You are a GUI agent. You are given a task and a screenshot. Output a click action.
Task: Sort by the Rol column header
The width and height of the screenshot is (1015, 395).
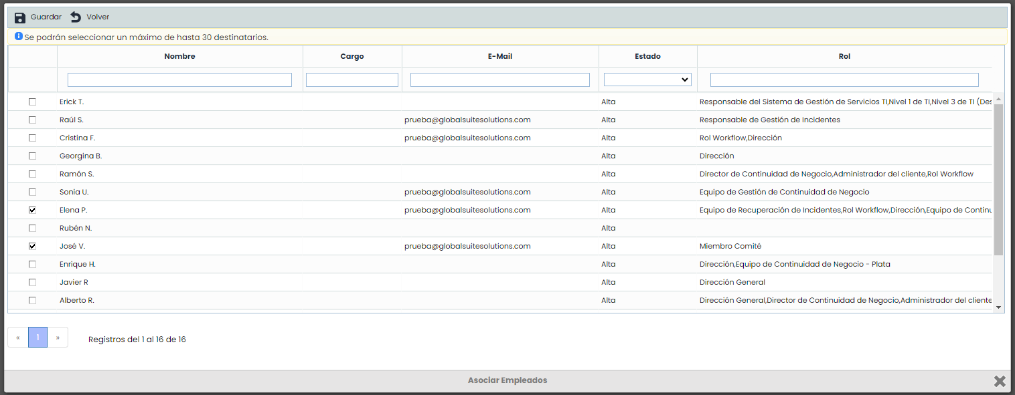pyautogui.click(x=844, y=56)
